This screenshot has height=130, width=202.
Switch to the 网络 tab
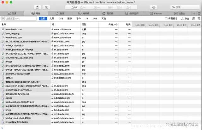point(36,13)
